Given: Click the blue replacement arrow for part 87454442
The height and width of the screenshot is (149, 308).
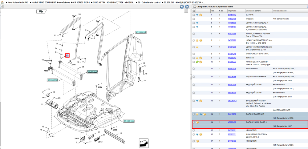Looking at the screenshot, I should tap(197, 15).
